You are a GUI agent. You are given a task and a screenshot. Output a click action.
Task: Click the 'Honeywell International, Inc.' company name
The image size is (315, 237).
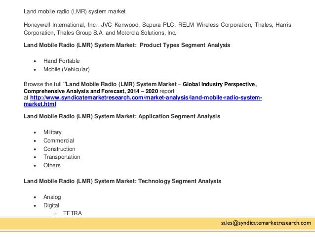click(x=61, y=25)
